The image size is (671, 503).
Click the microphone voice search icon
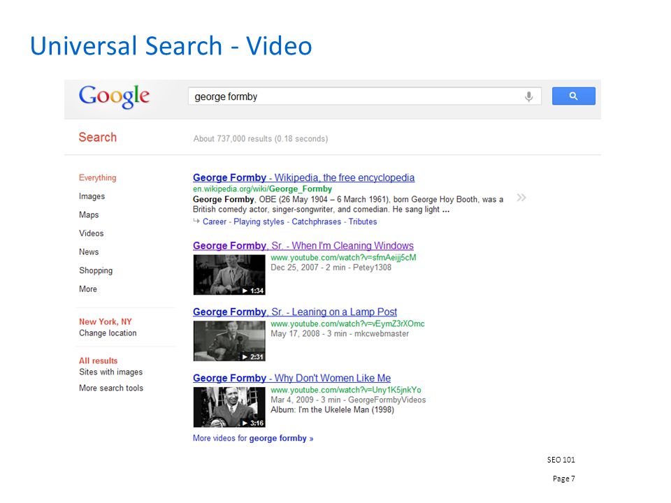point(529,96)
